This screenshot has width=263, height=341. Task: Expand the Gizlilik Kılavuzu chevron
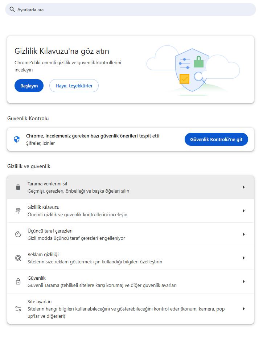pos(244,210)
